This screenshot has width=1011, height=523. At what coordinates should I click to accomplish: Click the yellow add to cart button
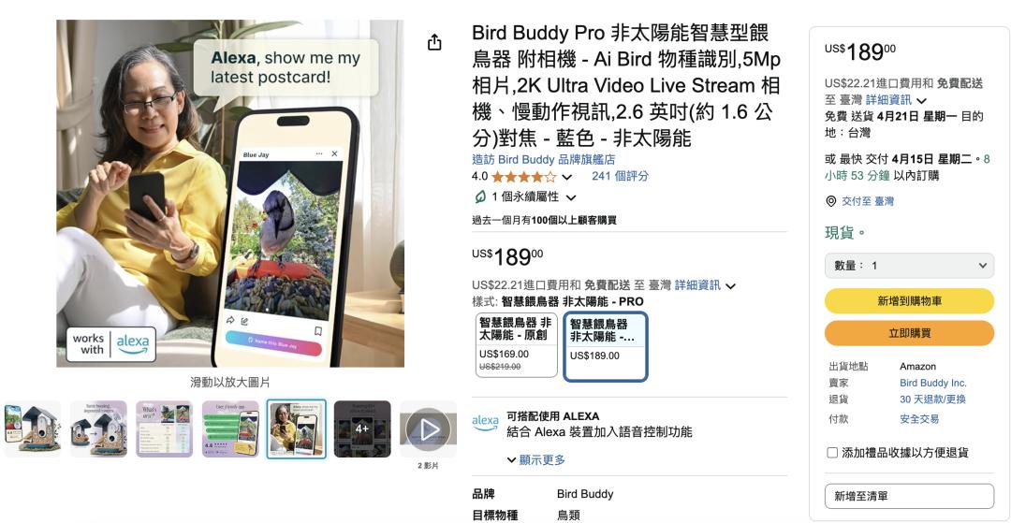pyautogui.click(x=909, y=300)
